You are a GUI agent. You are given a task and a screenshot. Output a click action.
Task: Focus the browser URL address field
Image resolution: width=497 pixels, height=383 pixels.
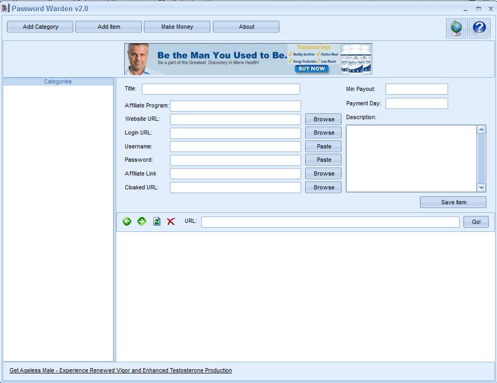[x=330, y=222]
